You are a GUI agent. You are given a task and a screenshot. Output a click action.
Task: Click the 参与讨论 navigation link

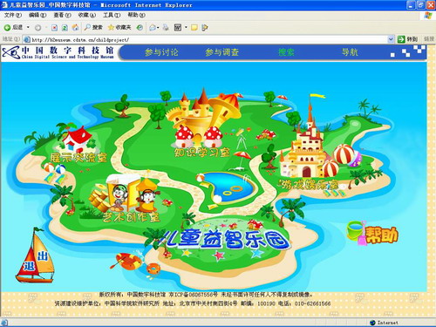(161, 52)
